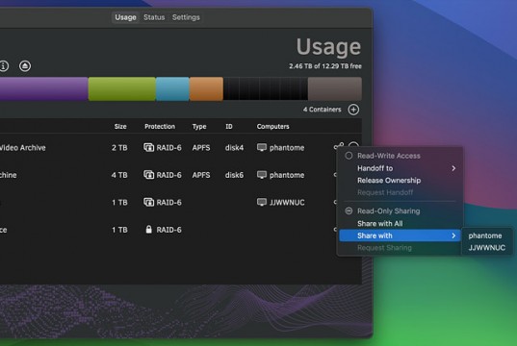This screenshot has width=517, height=346.
Task: Select the Video Archive container name
Action: tap(22, 147)
